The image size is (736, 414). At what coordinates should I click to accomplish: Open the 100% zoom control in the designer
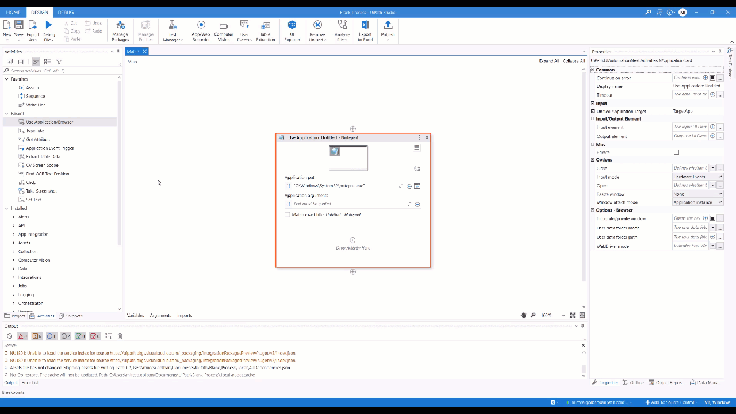pos(546,315)
